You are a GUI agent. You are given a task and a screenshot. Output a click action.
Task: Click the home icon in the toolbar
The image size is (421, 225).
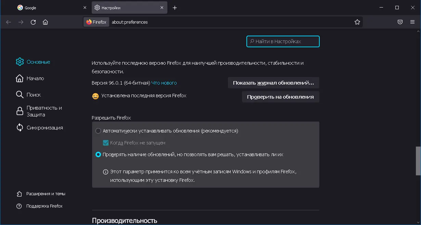click(46, 22)
